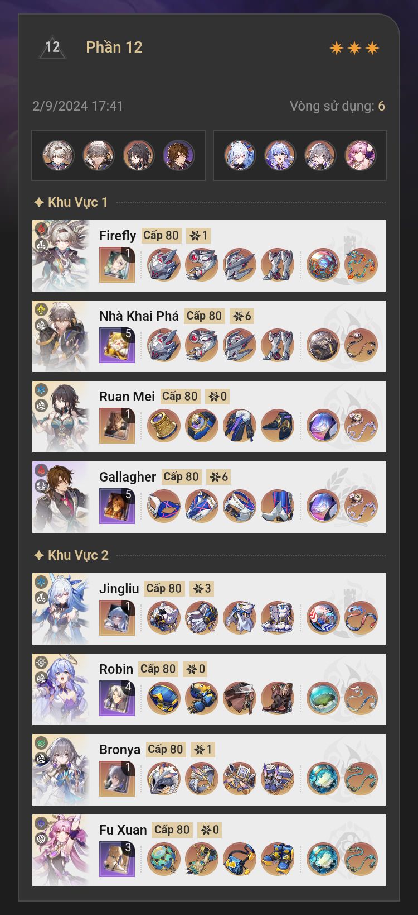Screen dimensions: 418x915
Task: Click the three gold stars rating
Action: (x=354, y=48)
